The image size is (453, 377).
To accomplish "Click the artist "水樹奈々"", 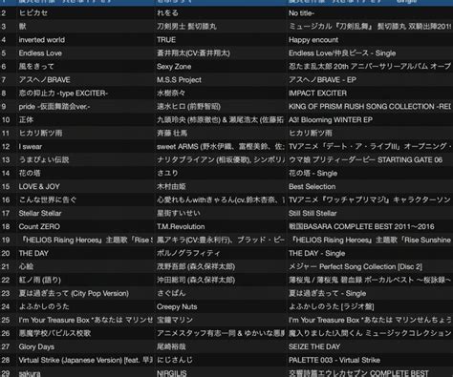I will click(171, 94).
